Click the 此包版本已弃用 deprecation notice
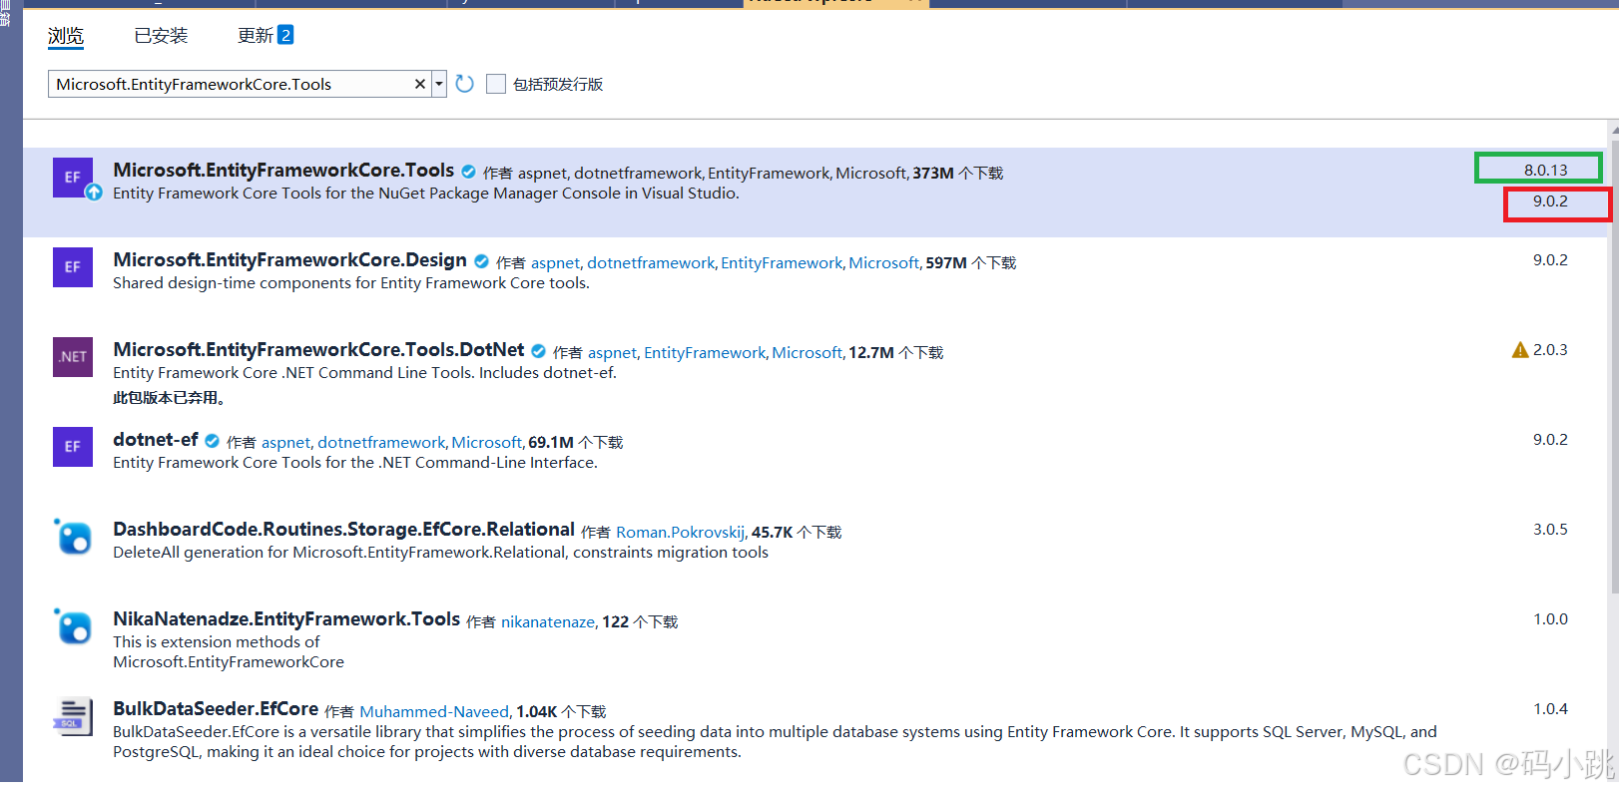 coord(171,398)
